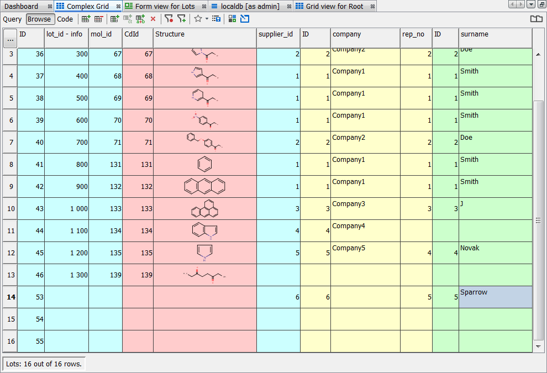
Task: Click the add calculated field (a+b) icon
Action: (x=141, y=19)
